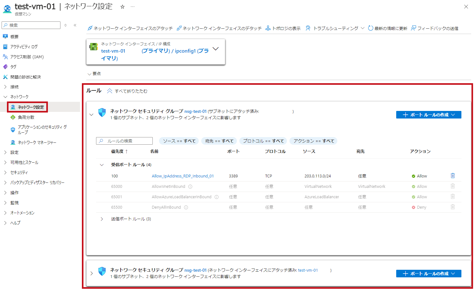Click the プロトコル == すべて filter pill

[263, 141]
